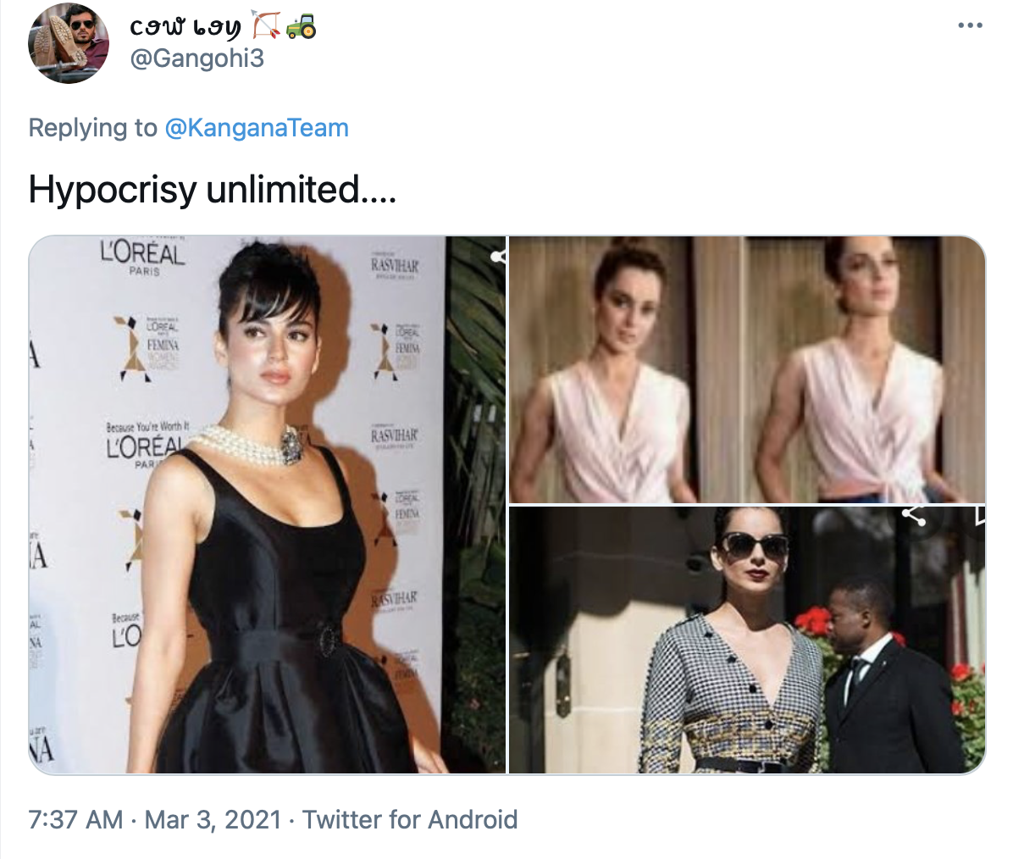Viewport: 1013px width, 859px height.
Task: Open the L'Oréal black dress photo
Action: (x=268, y=505)
